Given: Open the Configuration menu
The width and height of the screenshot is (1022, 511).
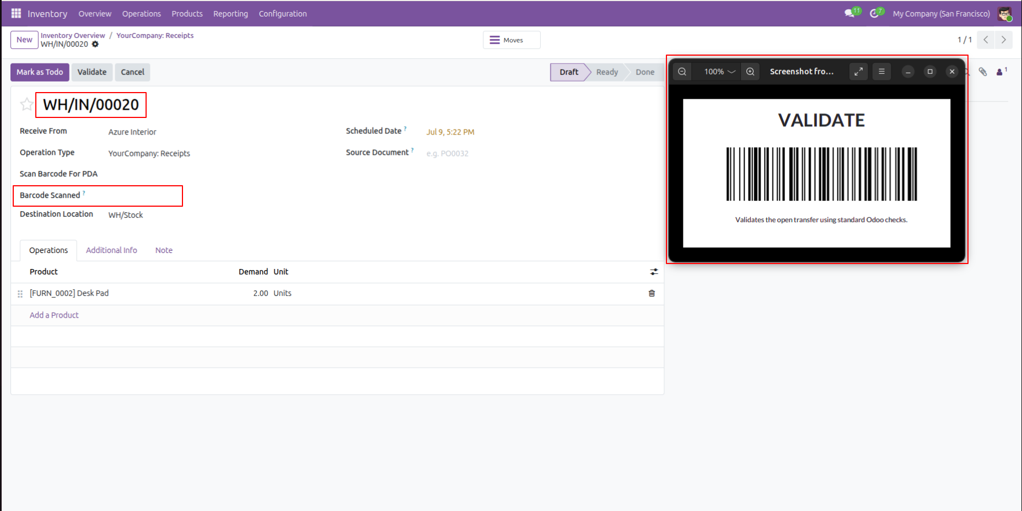Looking at the screenshot, I should point(283,14).
